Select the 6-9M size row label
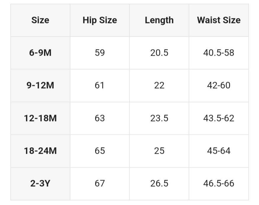259x205 pixels. 40,53
